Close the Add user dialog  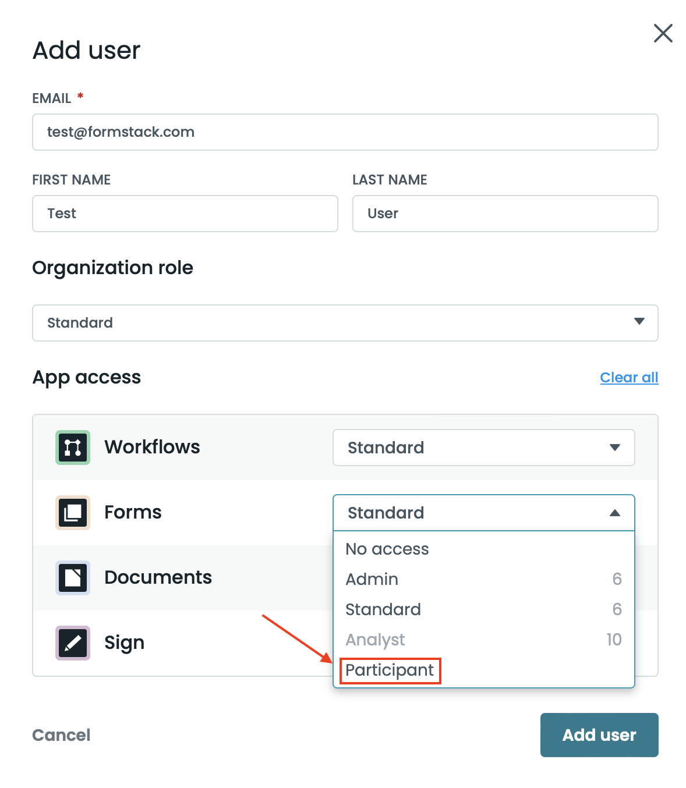pos(663,33)
